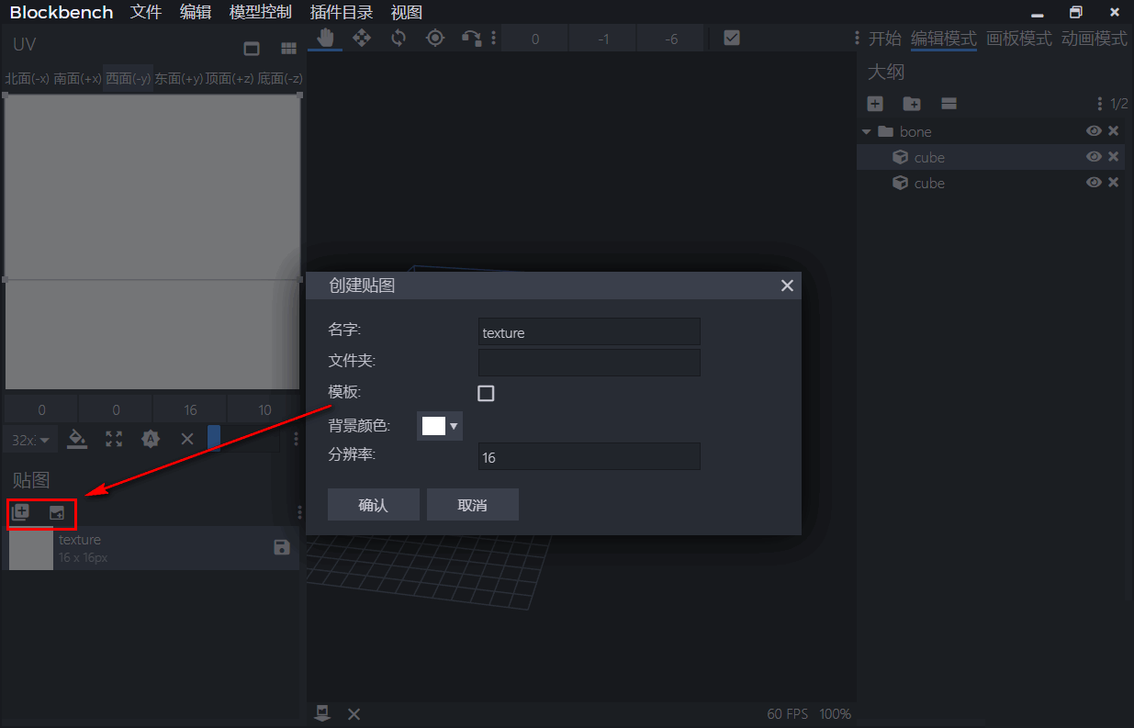This screenshot has width=1134, height=728.
Task: Click the create texture icon under 贴图
Action: pos(20,512)
